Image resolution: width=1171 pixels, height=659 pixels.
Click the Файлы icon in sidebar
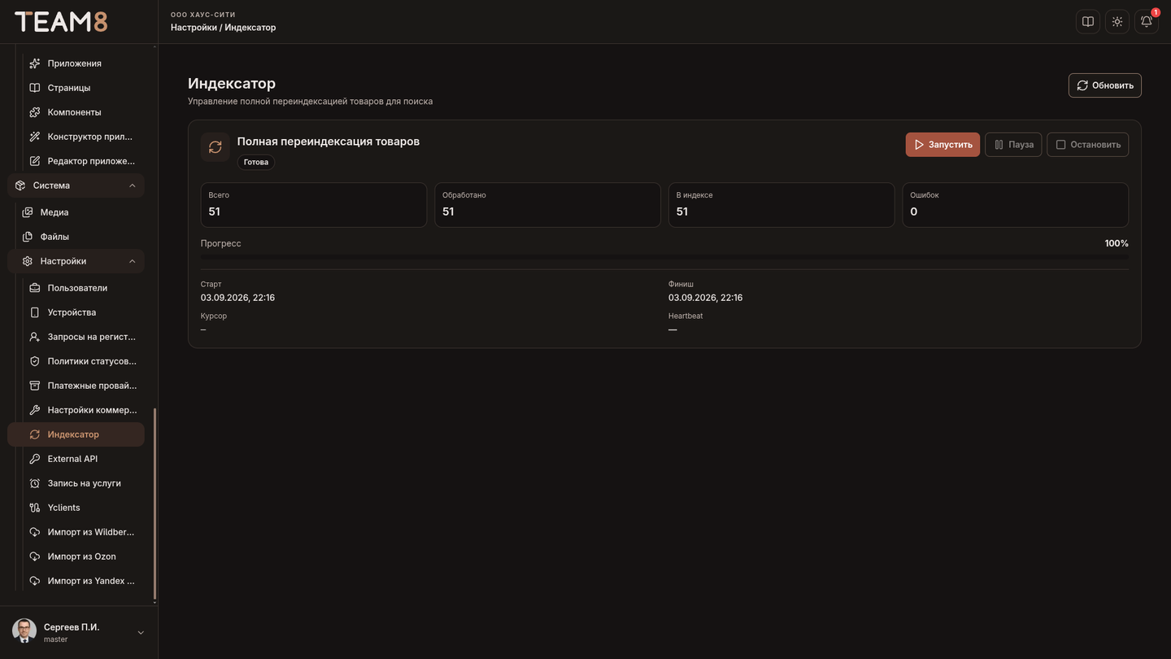tap(28, 237)
